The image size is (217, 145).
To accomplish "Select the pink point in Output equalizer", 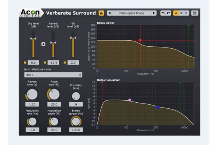I will [x=129, y=100].
